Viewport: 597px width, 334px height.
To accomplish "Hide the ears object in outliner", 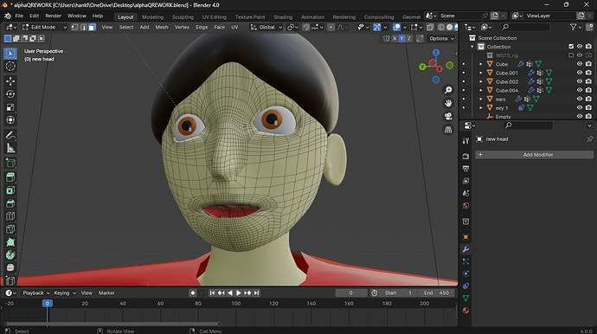I will [x=580, y=99].
